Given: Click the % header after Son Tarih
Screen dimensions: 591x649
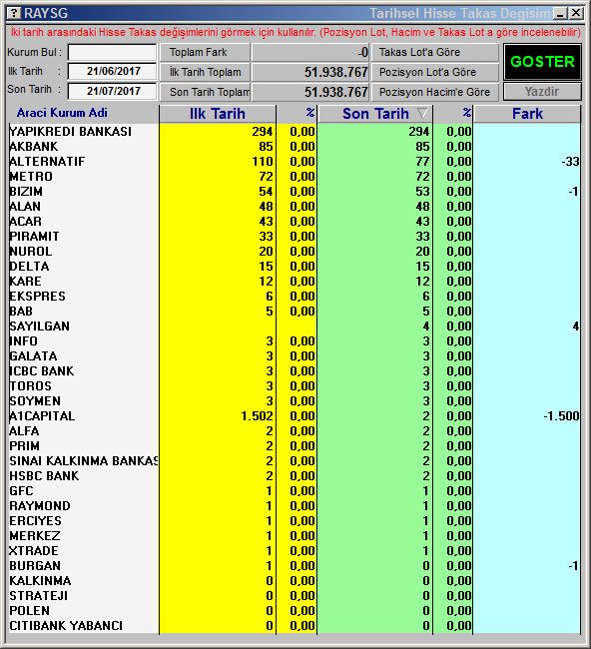Looking at the screenshot, I should [x=467, y=113].
